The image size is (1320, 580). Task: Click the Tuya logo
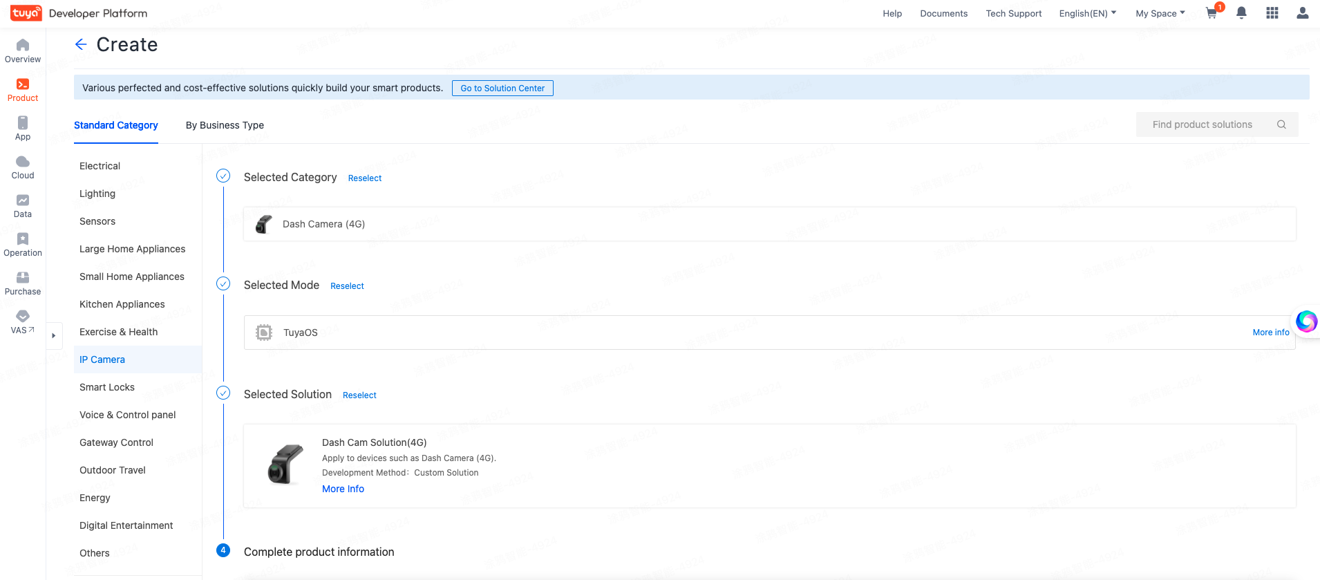coord(26,13)
